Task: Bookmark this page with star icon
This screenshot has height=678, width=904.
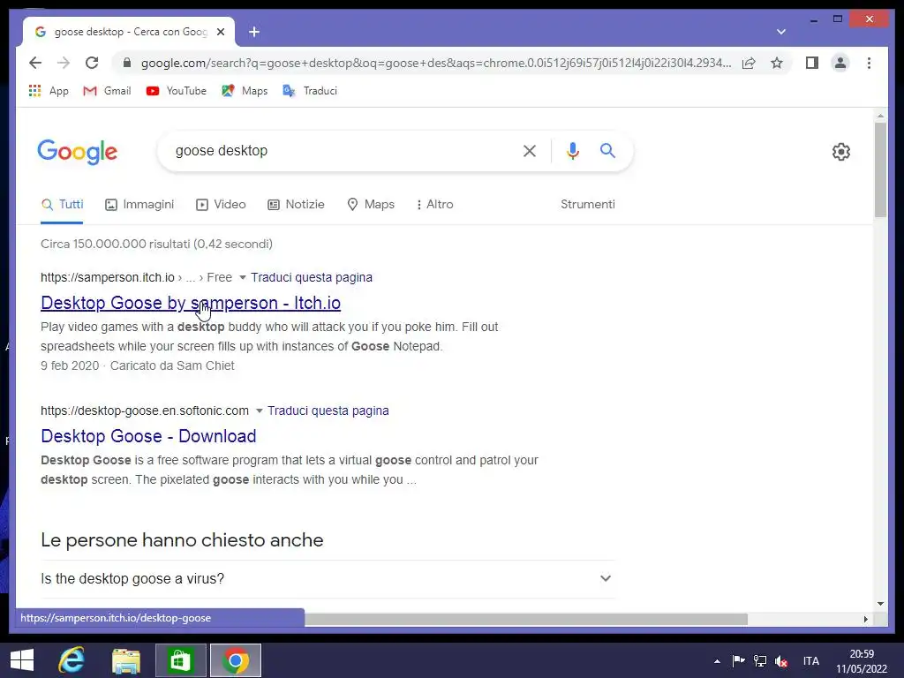Action: pyautogui.click(x=777, y=63)
